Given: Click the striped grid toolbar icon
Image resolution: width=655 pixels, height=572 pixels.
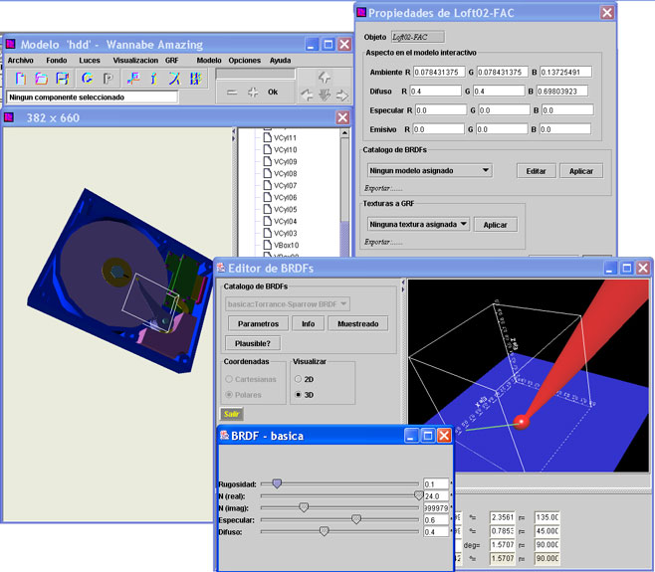Looking at the screenshot, I should tap(195, 78).
